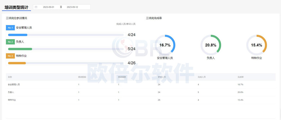The height and width of the screenshot is (120, 281).
Task: Select the 4/24 completion count
Action: tap(132, 35)
